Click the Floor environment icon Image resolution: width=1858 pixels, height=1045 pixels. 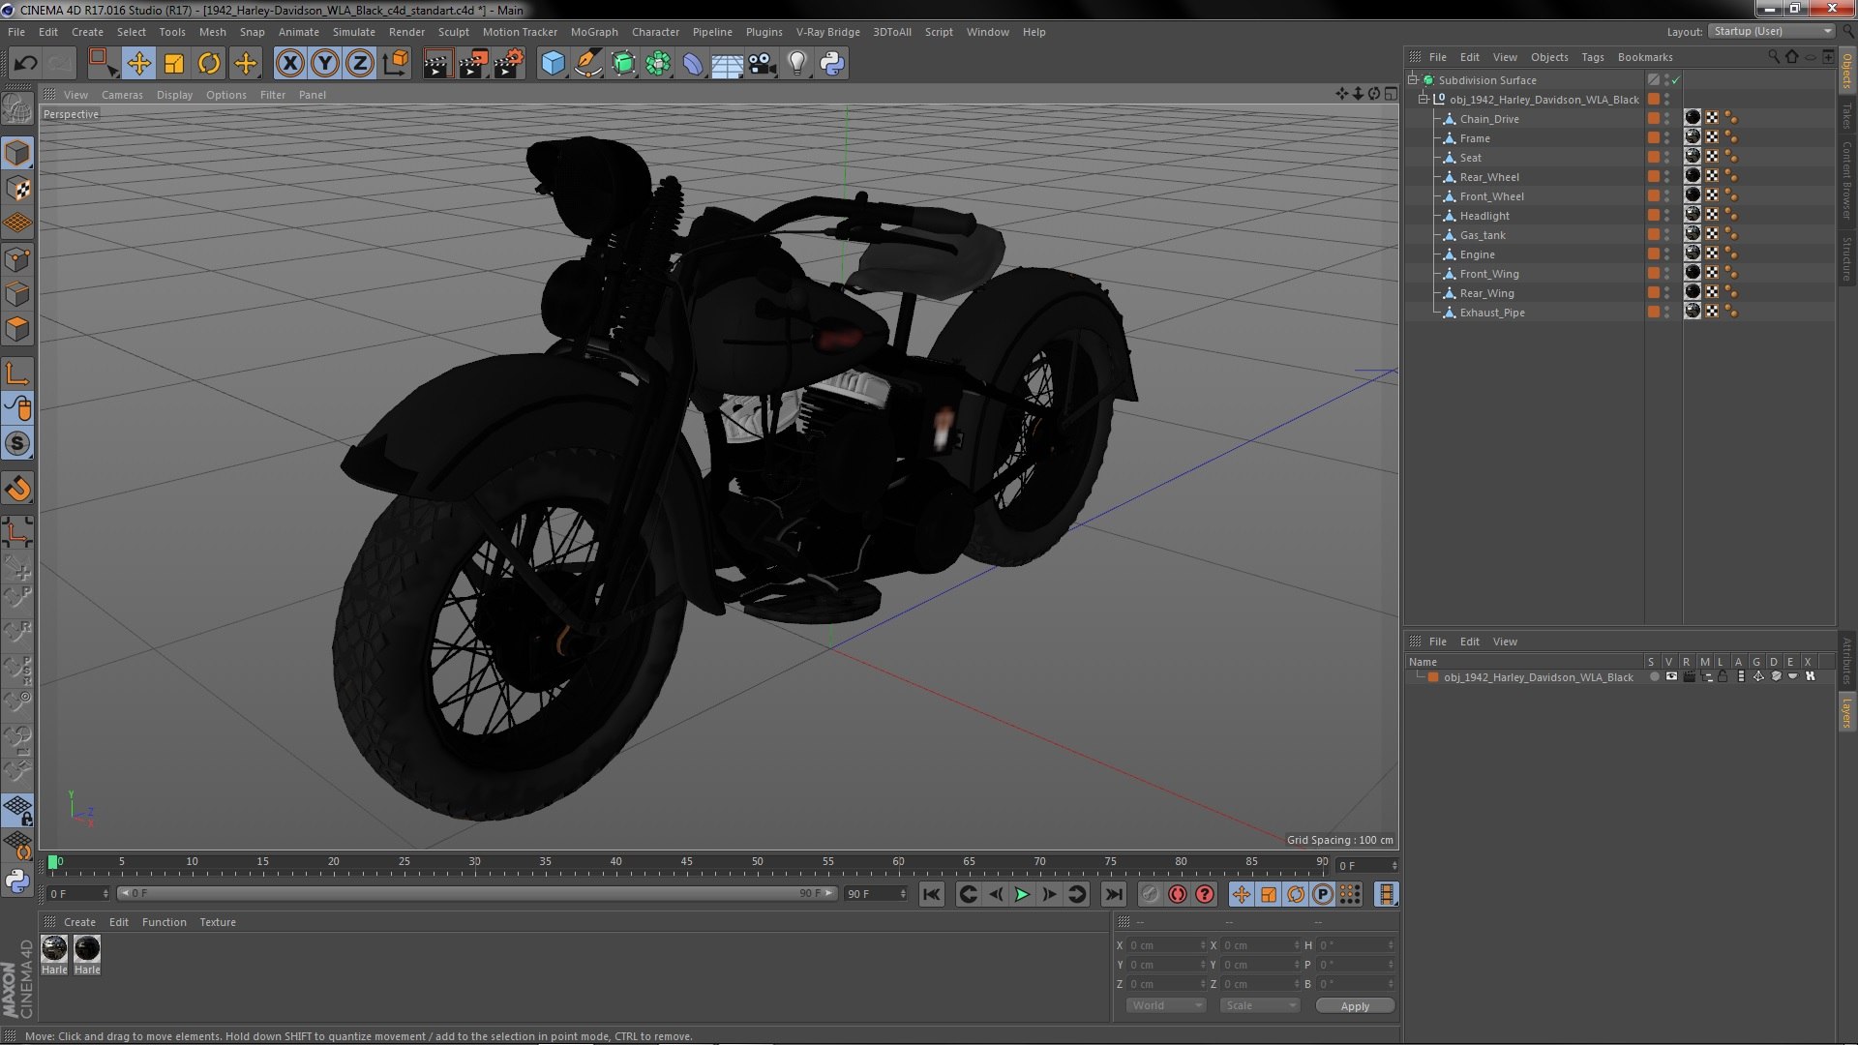727,65
